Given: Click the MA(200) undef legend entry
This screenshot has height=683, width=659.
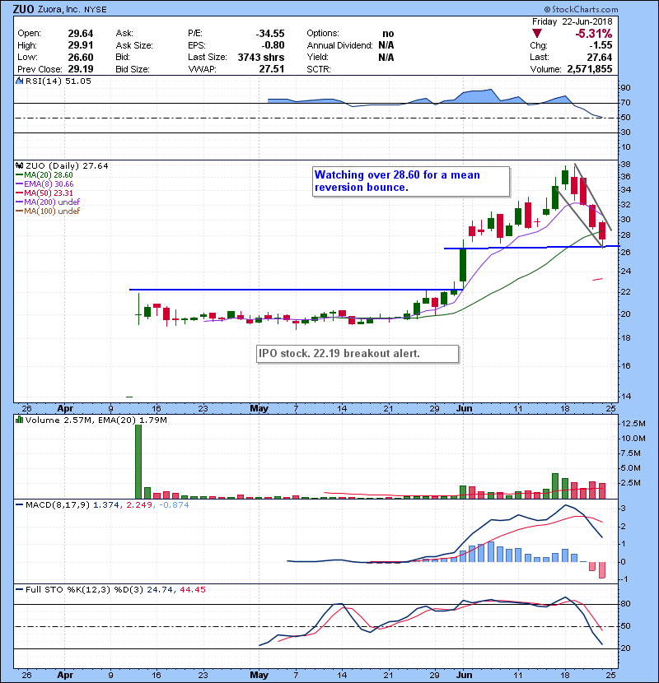Looking at the screenshot, I should [x=49, y=202].
